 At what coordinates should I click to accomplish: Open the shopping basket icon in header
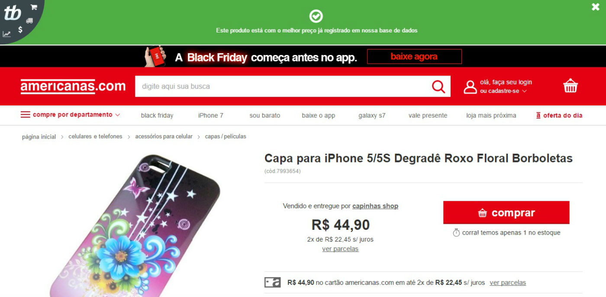[571, 86]
